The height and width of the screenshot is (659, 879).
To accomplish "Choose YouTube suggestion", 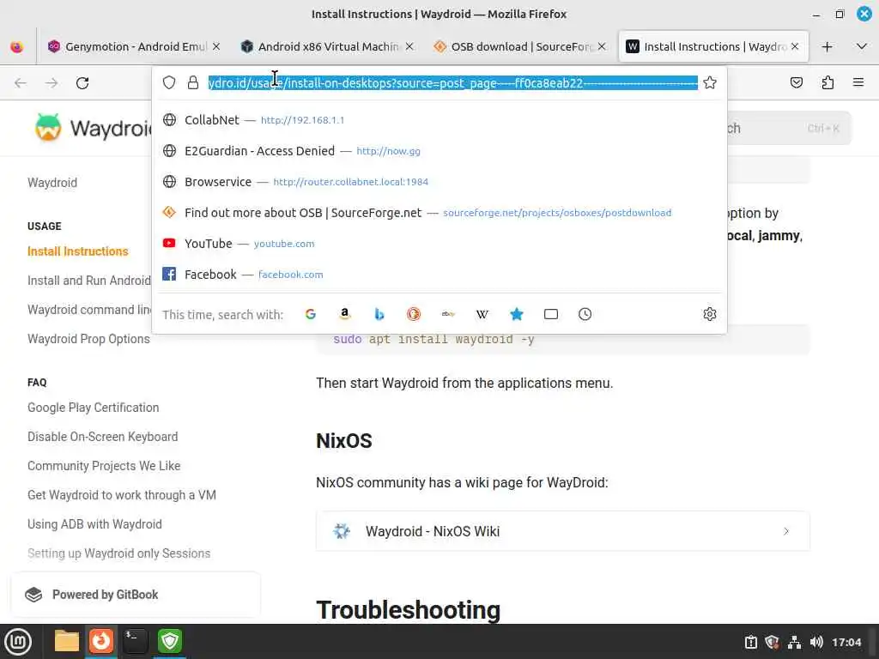I will [x=439, y=243].
